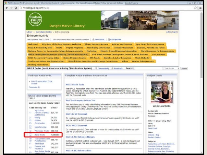
Task: Open the NAICS Search Tools link
Action: (75, 85)
